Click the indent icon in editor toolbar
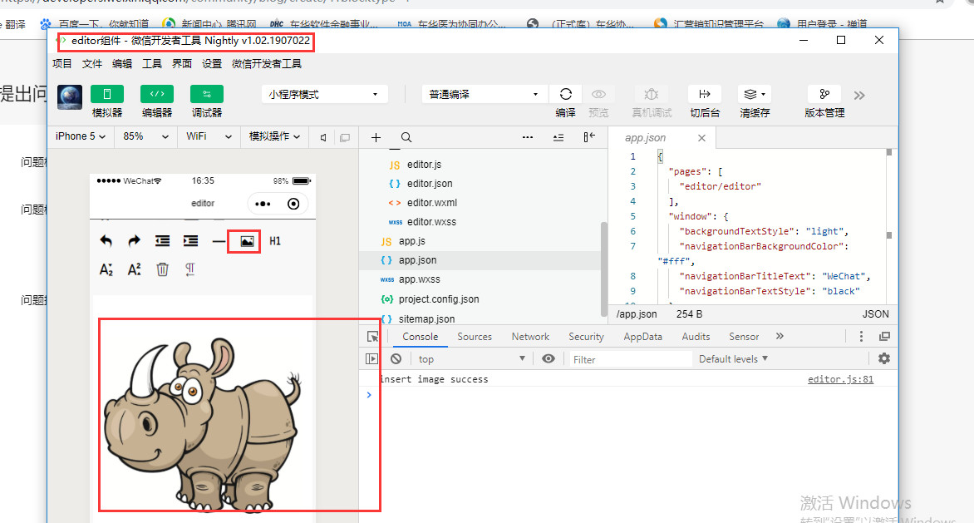974x523 pixels. click(x=190, y=241)
